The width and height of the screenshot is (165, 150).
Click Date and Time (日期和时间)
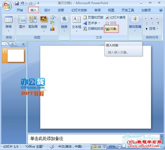(93, 29)
